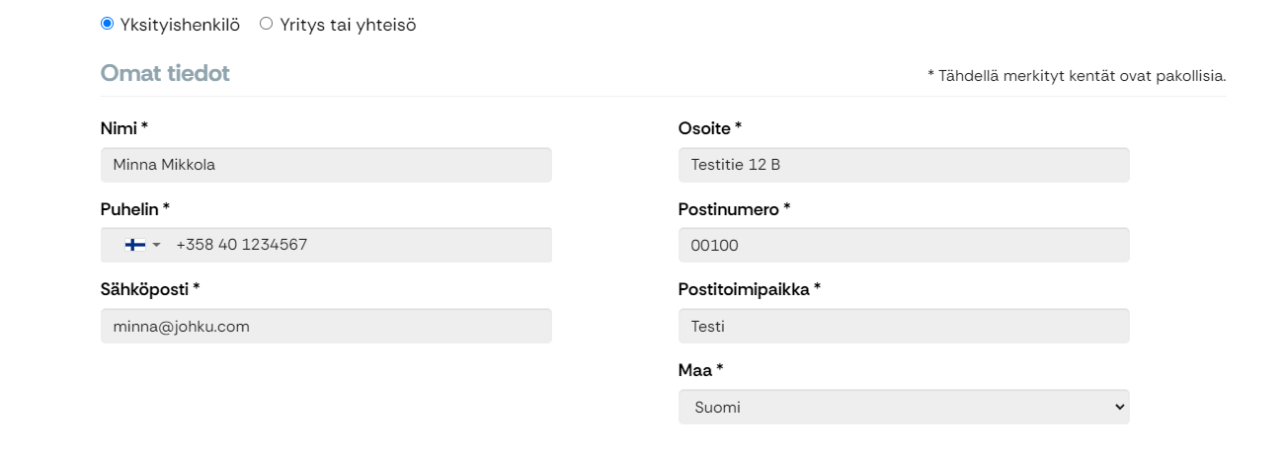Screen dimensions: 1284x457
Task: Click the Omat tiedot section heading
Action: tap(165, 73)
